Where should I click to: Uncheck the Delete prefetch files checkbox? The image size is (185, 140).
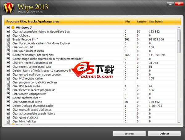[x=8, y=98]
